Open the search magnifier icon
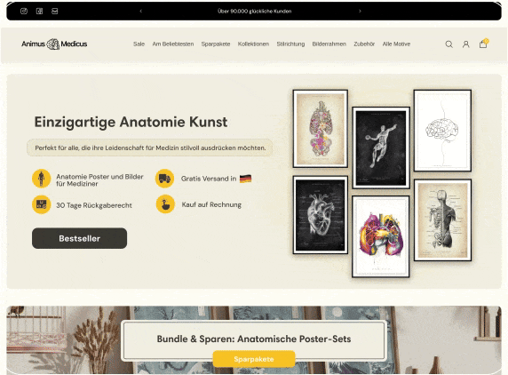 [x=448, y=44]
